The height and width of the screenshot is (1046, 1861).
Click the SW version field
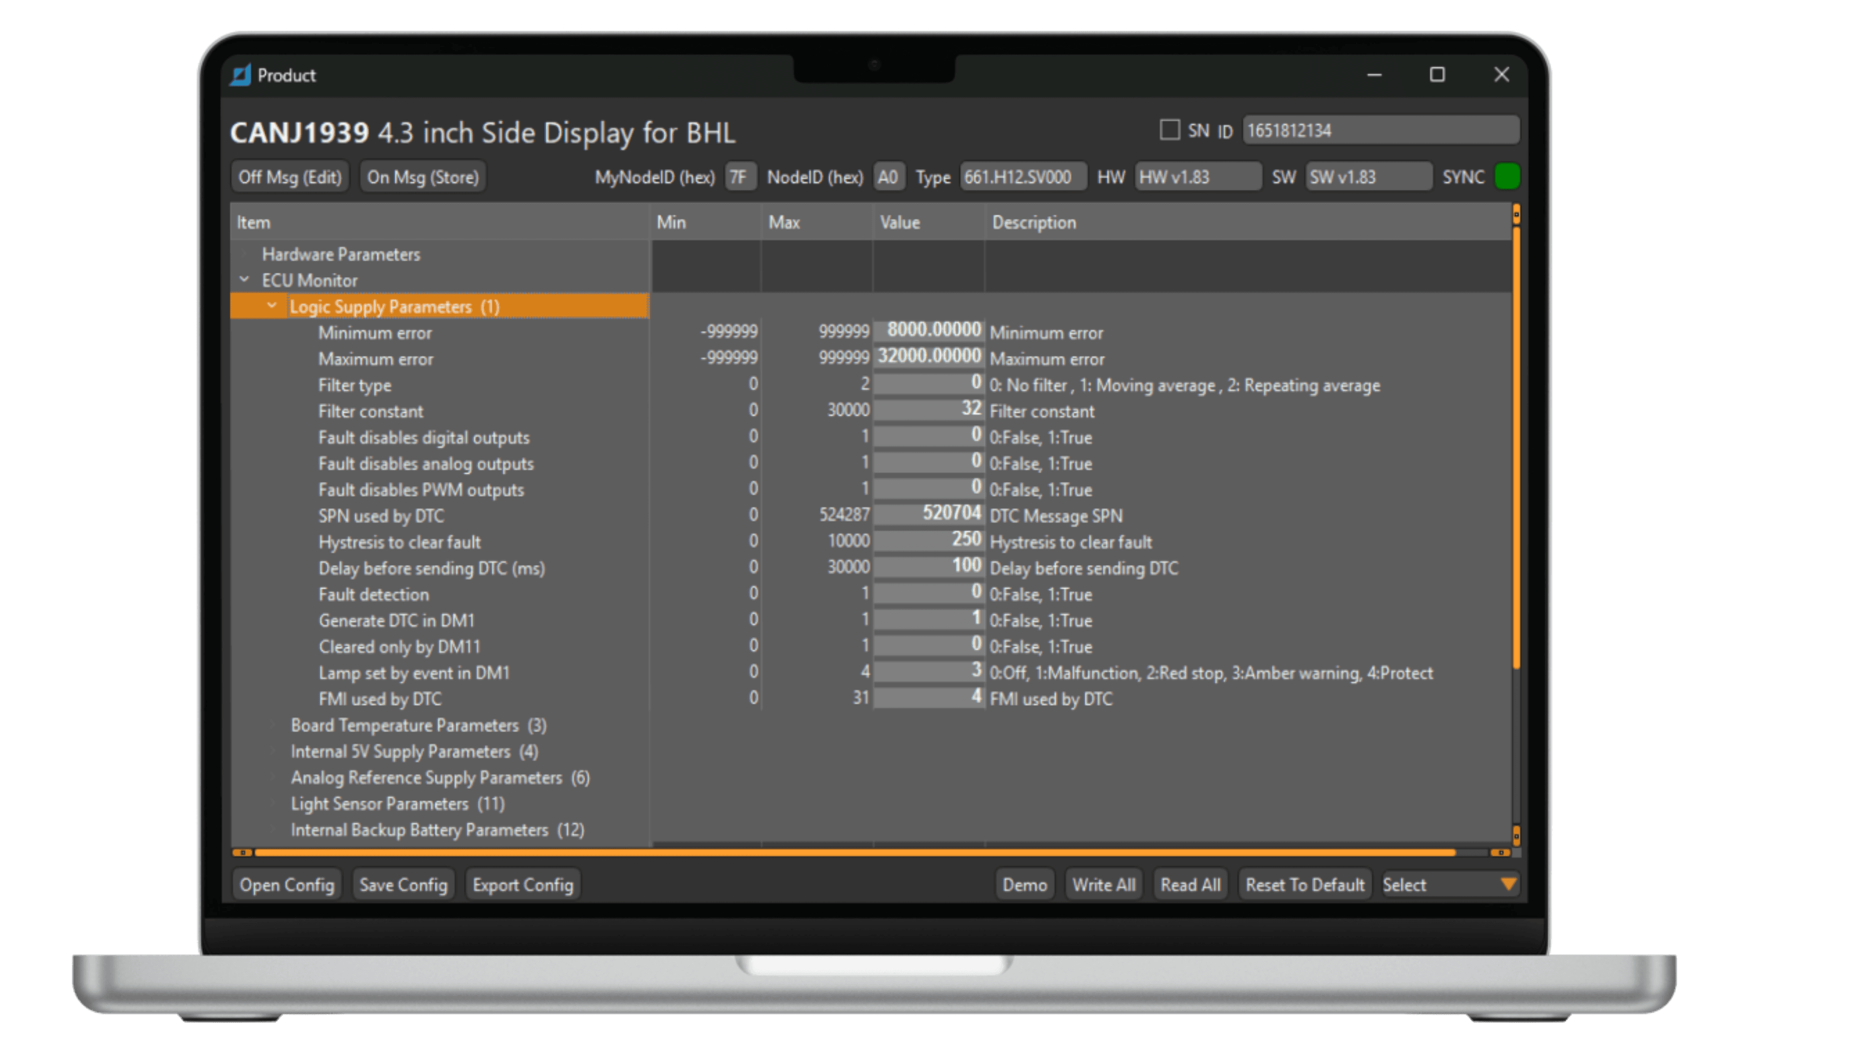click(x=1368, y=177)
